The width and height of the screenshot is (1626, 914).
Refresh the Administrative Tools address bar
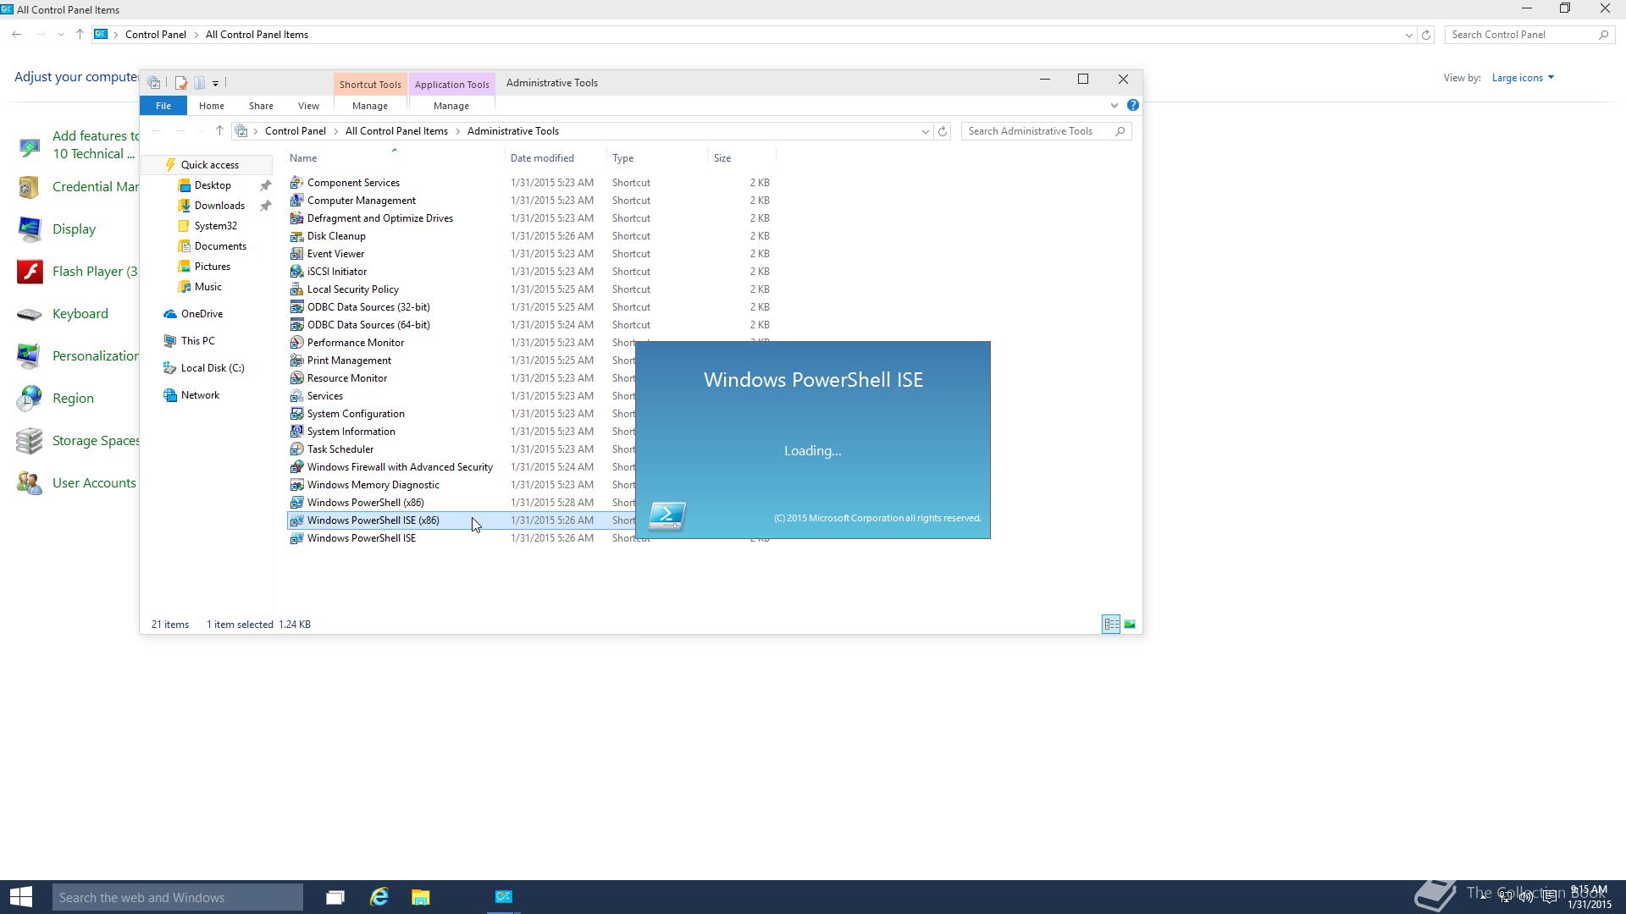click(943, 131)
